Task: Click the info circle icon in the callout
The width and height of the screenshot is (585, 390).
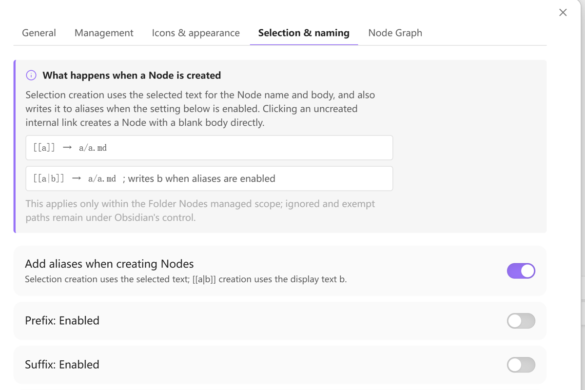Action: pyautogui.click(x=31, y=75)
